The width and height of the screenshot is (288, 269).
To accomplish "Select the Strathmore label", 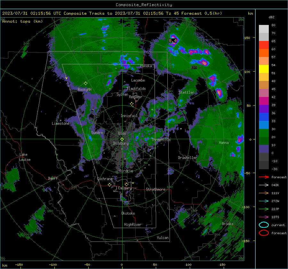I will tap(156, 189).
